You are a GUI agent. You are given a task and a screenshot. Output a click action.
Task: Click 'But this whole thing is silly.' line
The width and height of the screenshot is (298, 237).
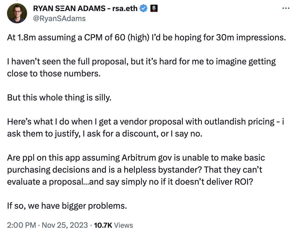click(x=59, y=97)
